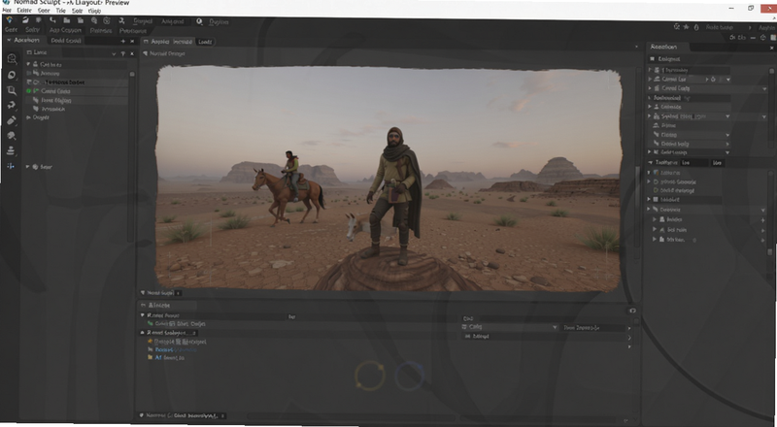Image resolution: width=777 pixels, height=427 pixels.
Task: Expand the first row of the right panel
Action: (x=650, y=70)
